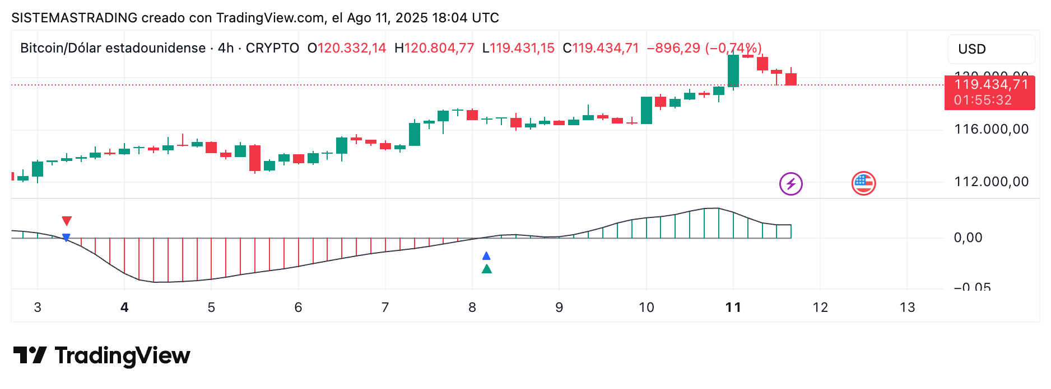The height and width of the screenshot is (389, 1051).
Task: Click the red down-triangle sell signal marker
Action: point(67,221)
